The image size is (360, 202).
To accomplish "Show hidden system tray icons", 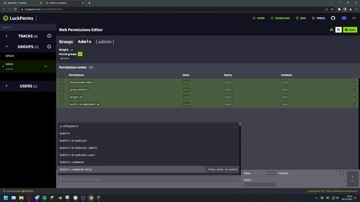I will [x=316, y=198].
